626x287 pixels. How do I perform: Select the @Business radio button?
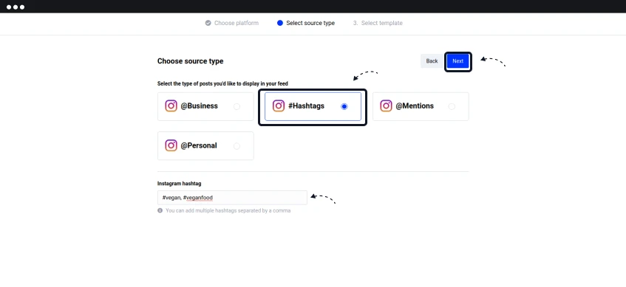point(237,106)
